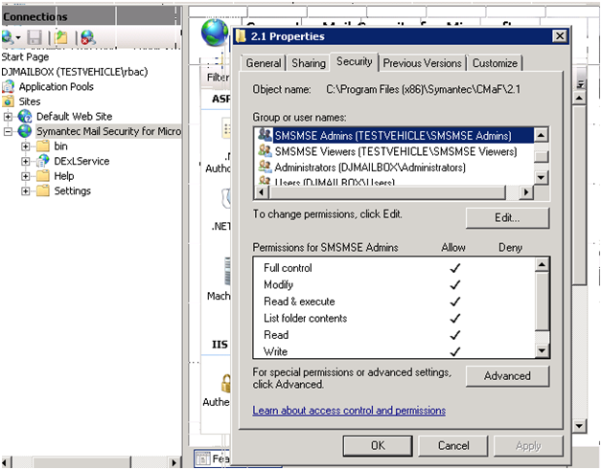This screenshot has width=602, height=470.
Task: Click Cancel in the Properties dialog
Action: point(453,445)
